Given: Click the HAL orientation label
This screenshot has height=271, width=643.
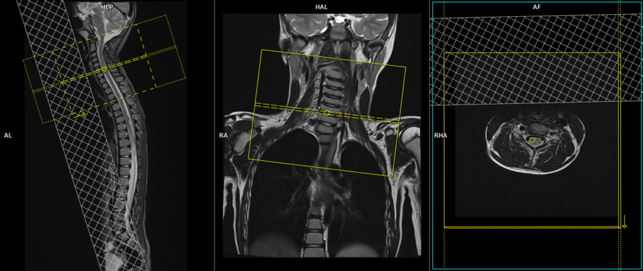Looking at the screenshot, I should click(321, 7).
